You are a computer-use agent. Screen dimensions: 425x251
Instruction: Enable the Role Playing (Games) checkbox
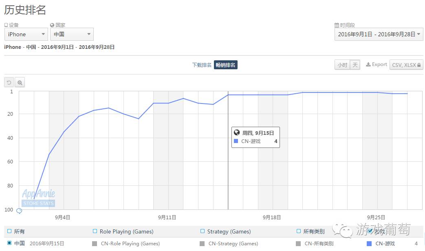click(x=95, y=231)
